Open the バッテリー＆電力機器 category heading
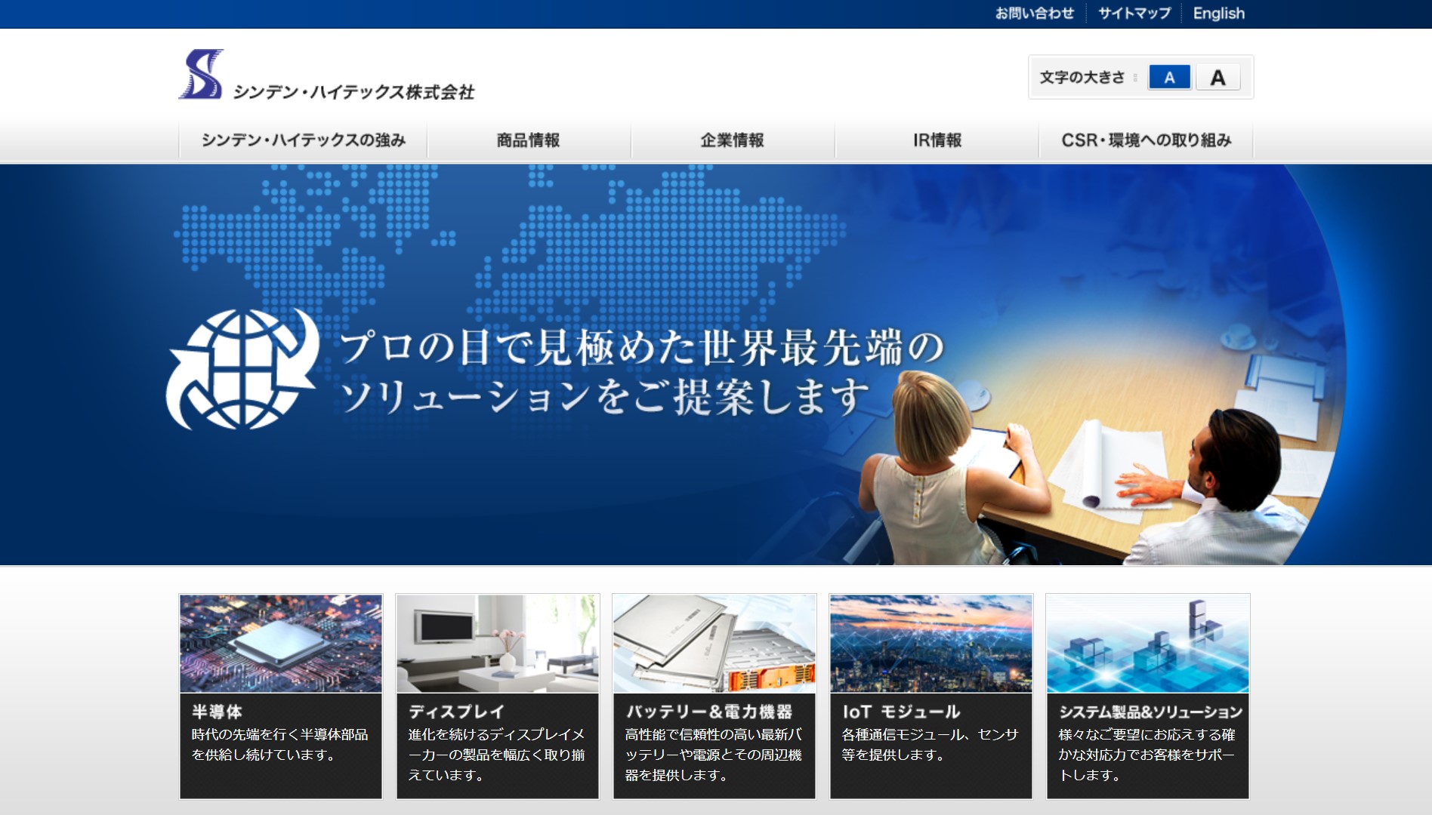The height and width of the screenshot is (815, 1432). tap(708, 712)
